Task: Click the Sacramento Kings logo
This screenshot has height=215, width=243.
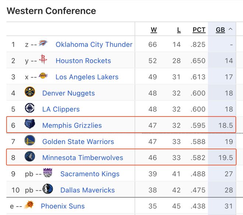Action: click(48, 173)
